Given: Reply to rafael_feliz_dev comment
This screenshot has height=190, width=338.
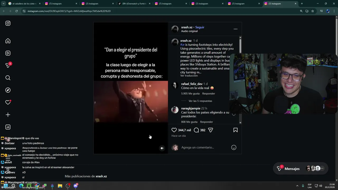Looking at the screenshot, I should pyautogui.click(x=209, y=94).
